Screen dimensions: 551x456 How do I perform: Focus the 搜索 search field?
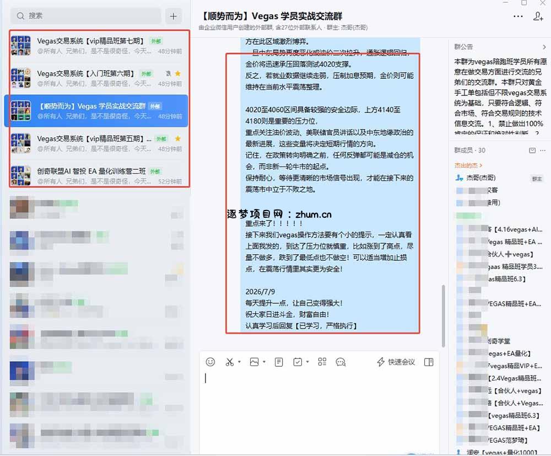(x=86, y=16)
